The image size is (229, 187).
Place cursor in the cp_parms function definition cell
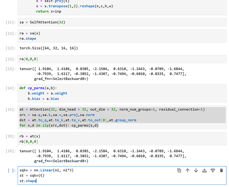click(112, 93)
